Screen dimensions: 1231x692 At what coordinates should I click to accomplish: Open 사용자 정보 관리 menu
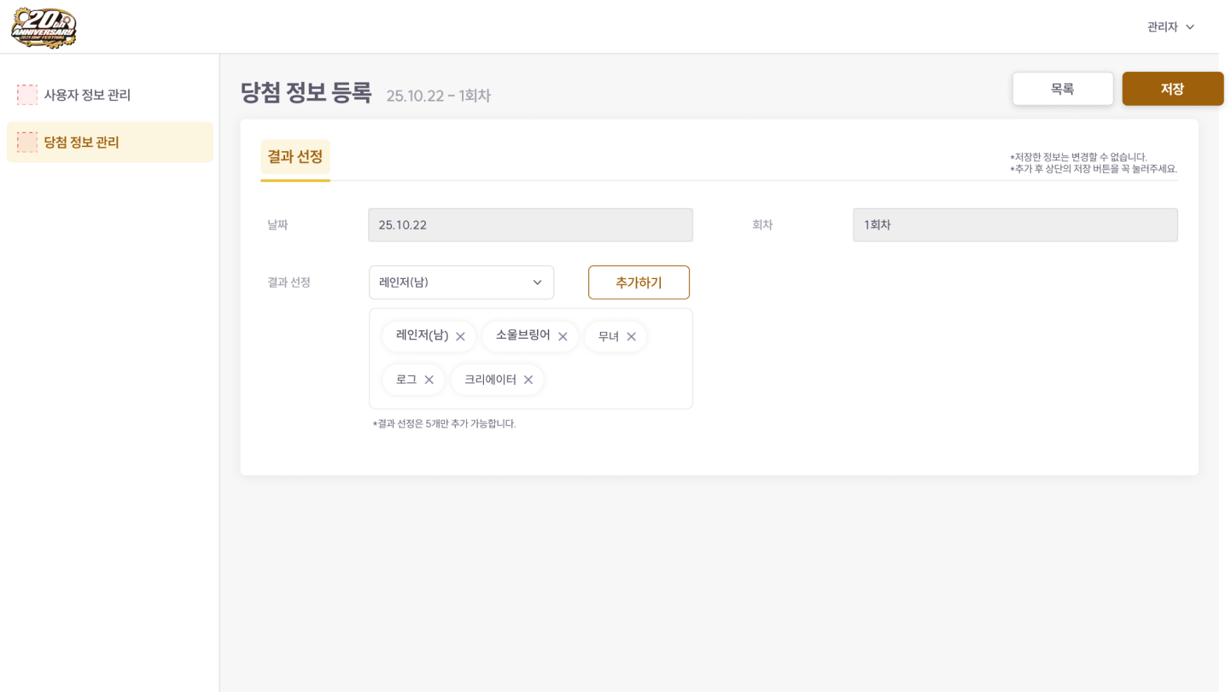(87, 95)
